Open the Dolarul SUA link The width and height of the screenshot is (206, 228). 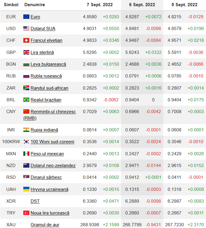[43, 29]
